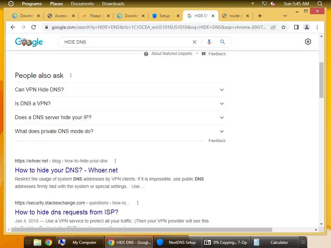
Task: Click into the HIDE DNS search field
Action: [x=127, y=42]
